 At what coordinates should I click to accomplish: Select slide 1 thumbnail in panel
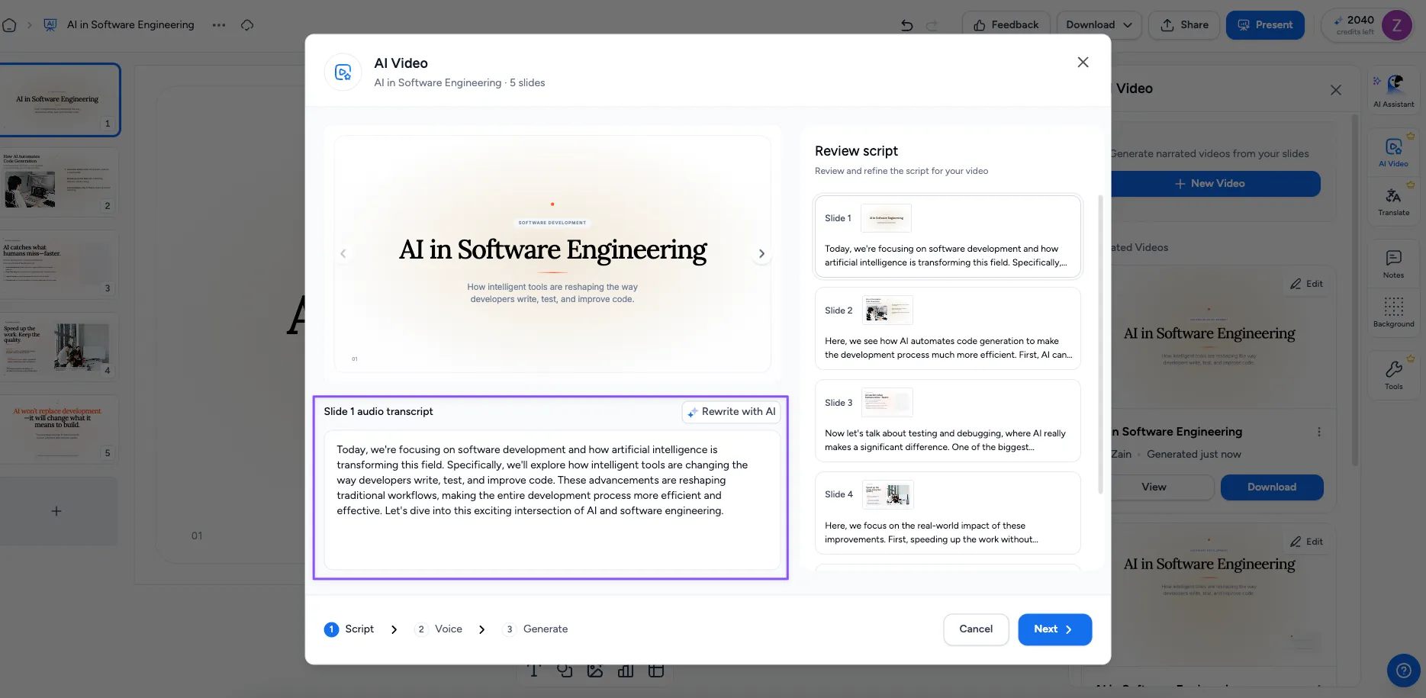tap(60, 100)
